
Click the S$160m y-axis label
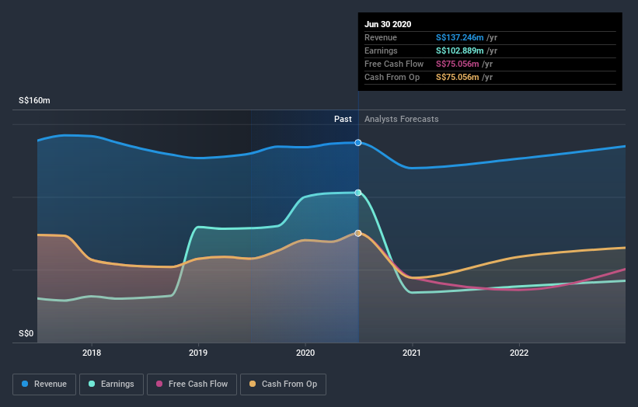(x=35, y=100)
